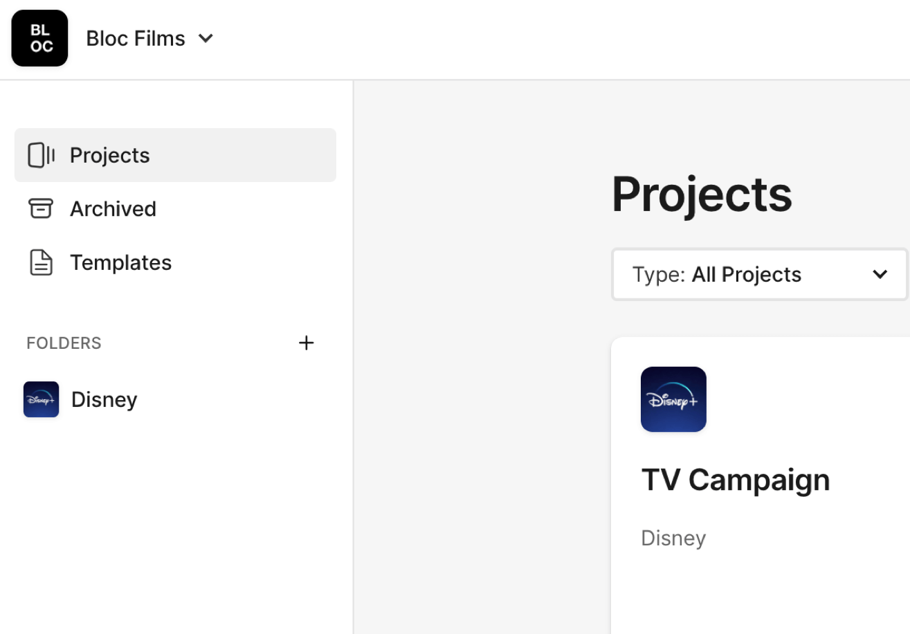The image size is (910, 634).
Task: Click the Disney client label under TV Campaign
Action: pos(673,538)
